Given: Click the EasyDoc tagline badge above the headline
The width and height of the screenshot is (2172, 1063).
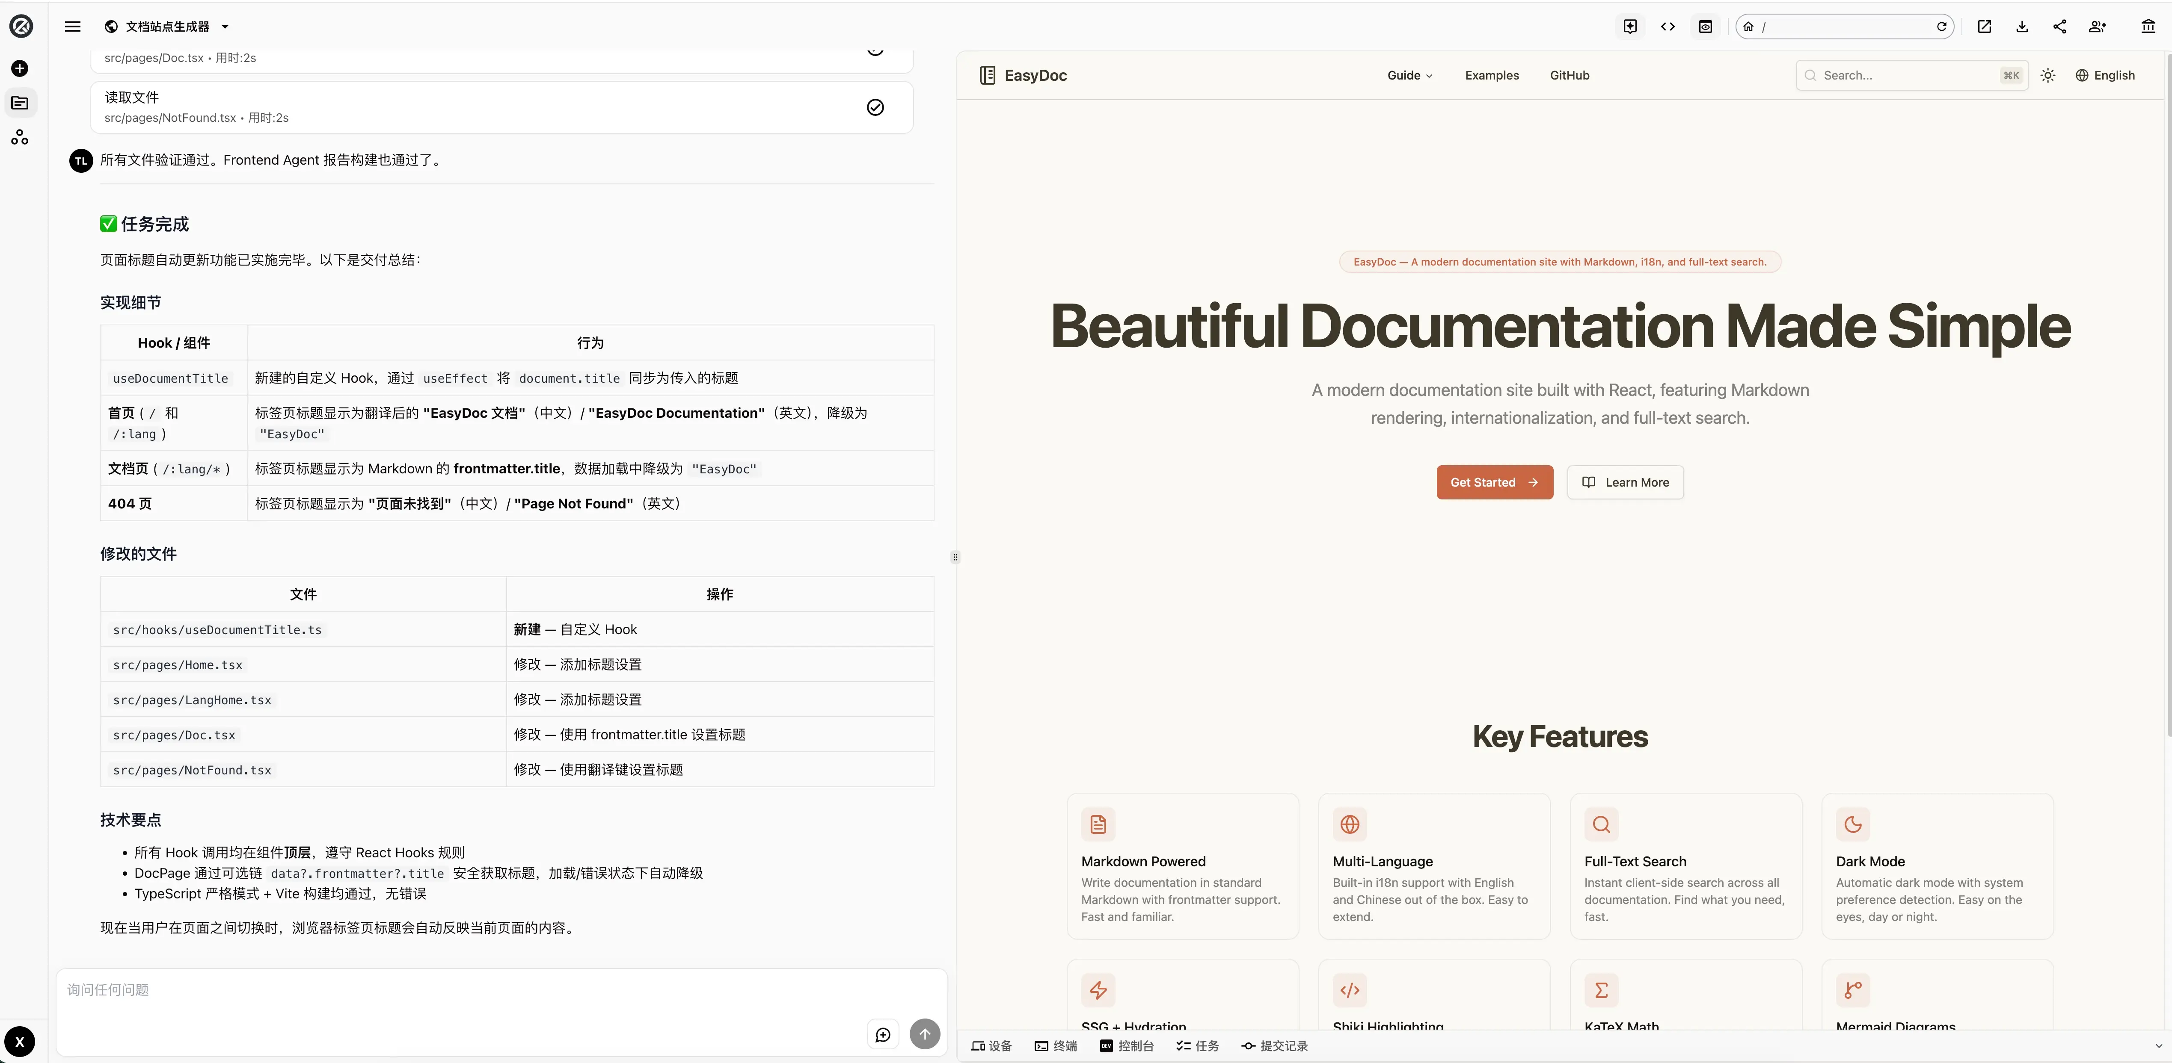Looking at the screenshot, I should pyautogui.click(x=1560, y=262).
